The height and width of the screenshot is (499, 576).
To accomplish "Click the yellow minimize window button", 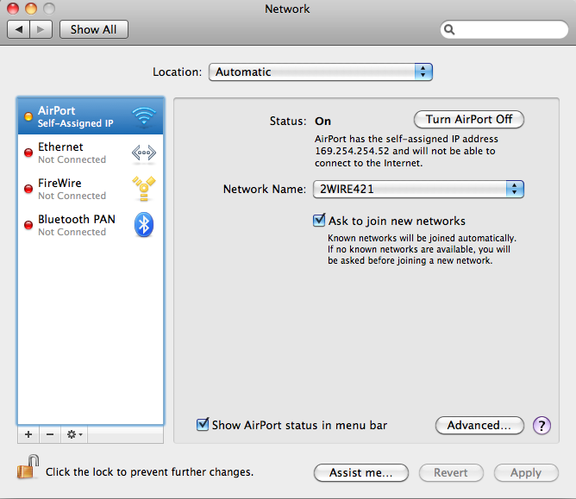I will click(31, 8).
